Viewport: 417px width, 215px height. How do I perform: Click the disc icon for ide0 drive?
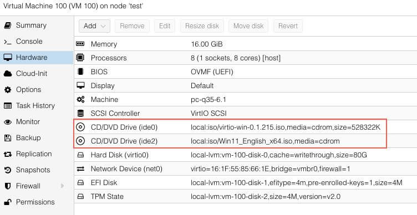pos(80,127)
